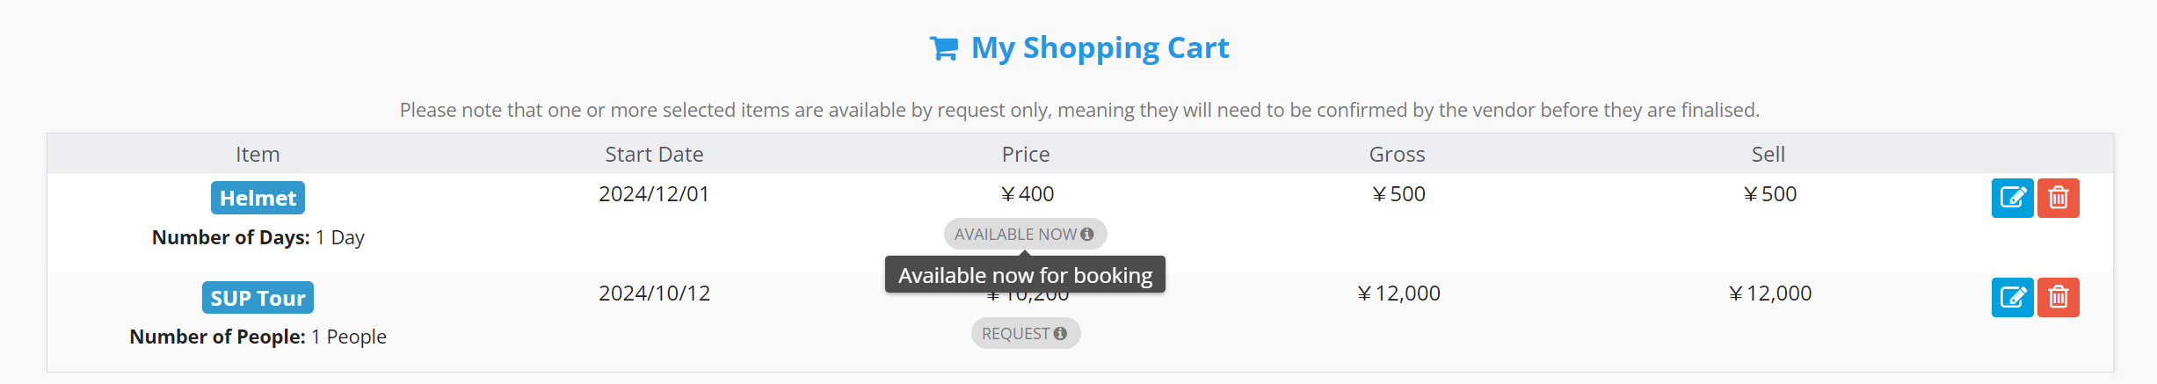Remove SUP Tour using the trash icon
This screenshot has height=384, width=2157.
[2058, 297]
